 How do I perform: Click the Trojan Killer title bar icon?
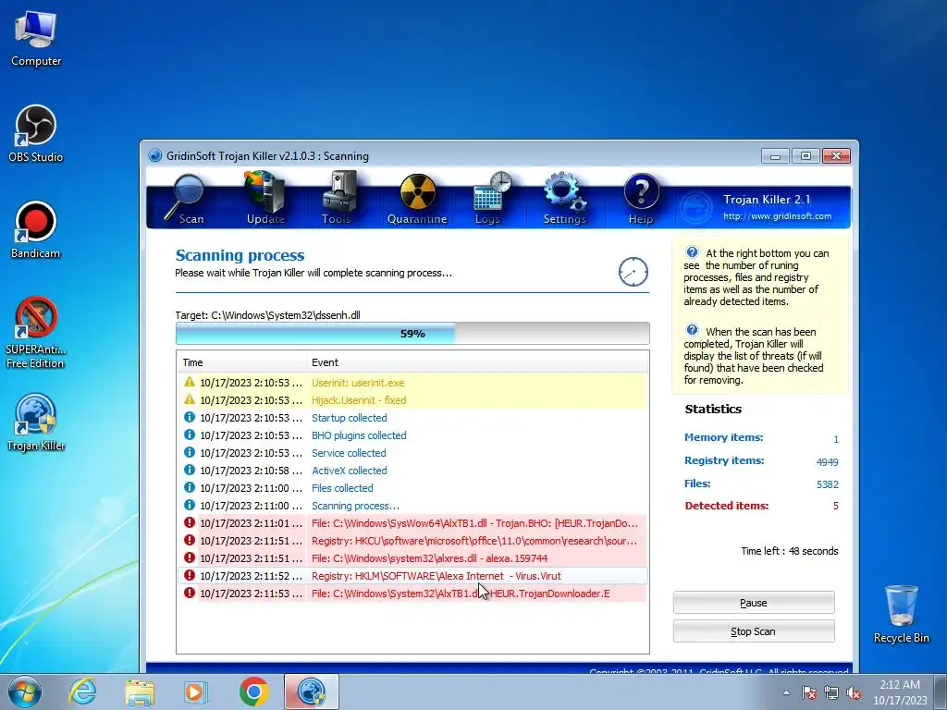click(x=155, y=155)
